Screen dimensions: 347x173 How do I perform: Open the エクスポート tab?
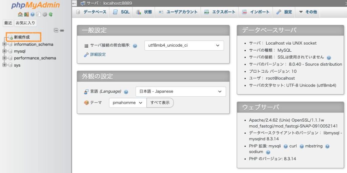(220, 12)
